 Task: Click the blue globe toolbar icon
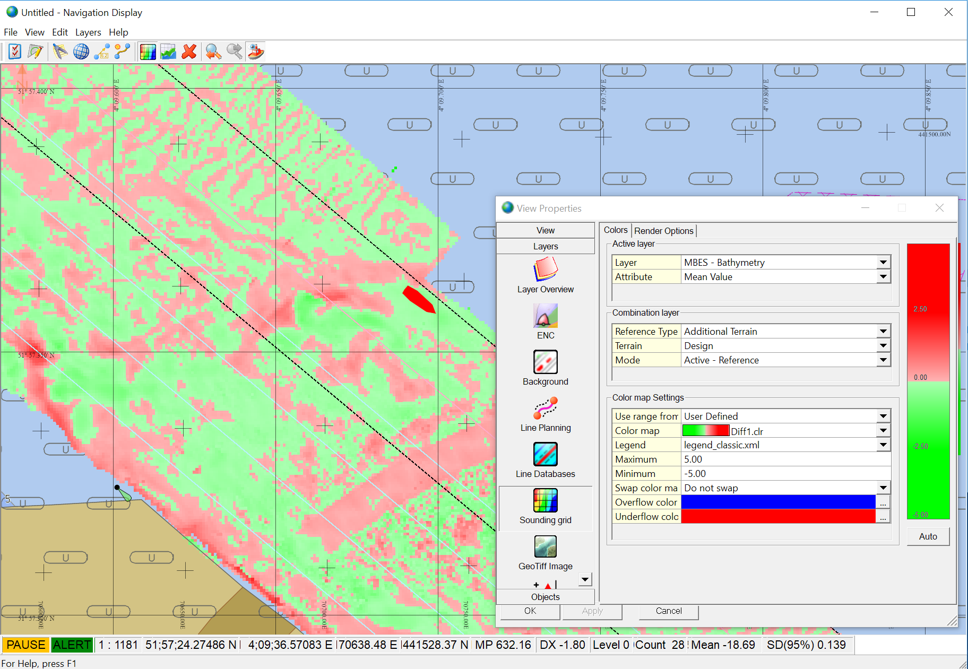(x=81, y=51)
